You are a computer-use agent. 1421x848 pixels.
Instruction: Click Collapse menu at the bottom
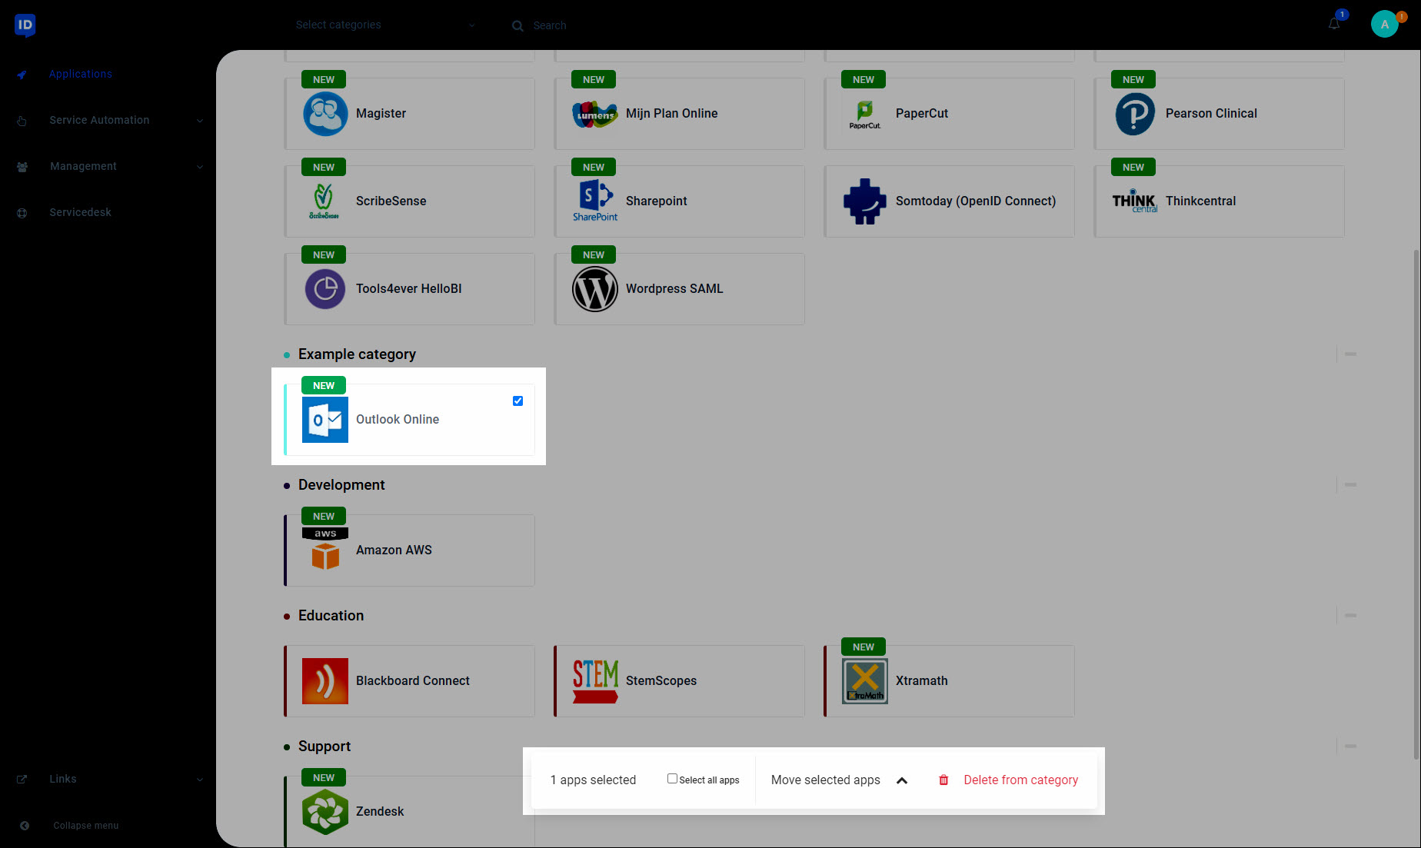pyautogui.click(x=86, y=826)
